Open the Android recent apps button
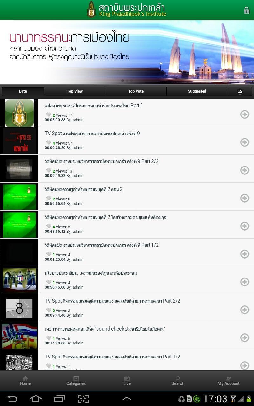Screen dimensions: 254x406 (x=59, y=399)
